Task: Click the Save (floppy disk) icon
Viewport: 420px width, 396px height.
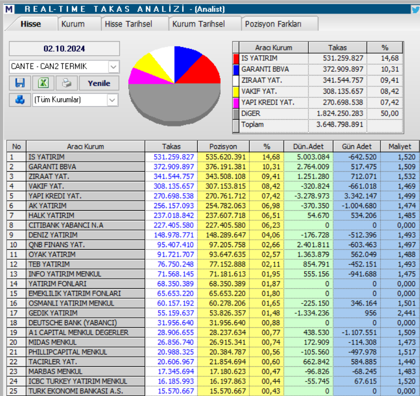Action: pos(21,83)
